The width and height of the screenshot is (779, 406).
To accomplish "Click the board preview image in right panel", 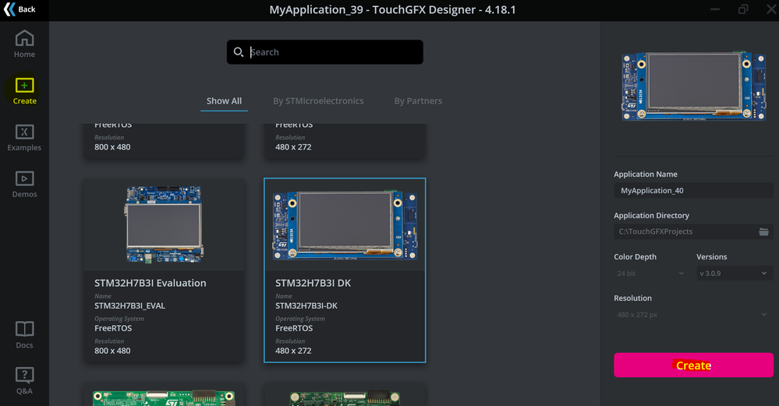I will tap(693, 86).
